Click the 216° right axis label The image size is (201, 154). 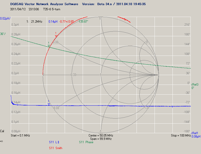[x=187, y=25]
